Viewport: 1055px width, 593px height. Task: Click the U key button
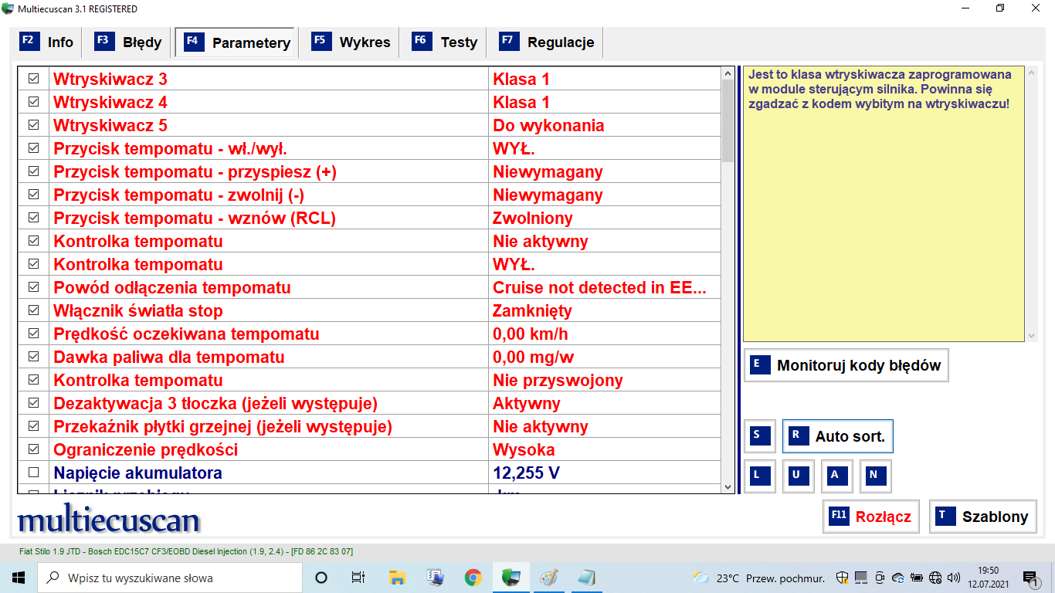799,476
